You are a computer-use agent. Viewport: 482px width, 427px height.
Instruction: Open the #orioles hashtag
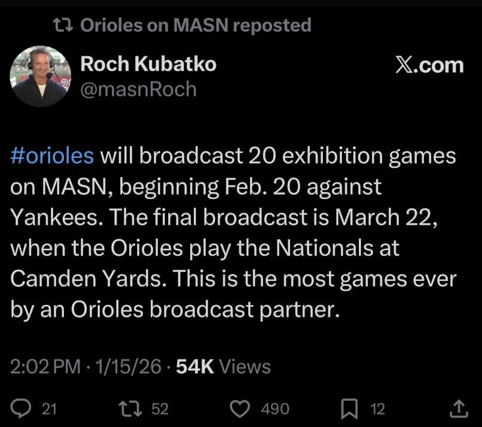52,156
